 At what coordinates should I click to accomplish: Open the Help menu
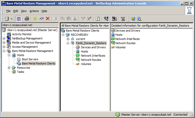click(44, 11)
